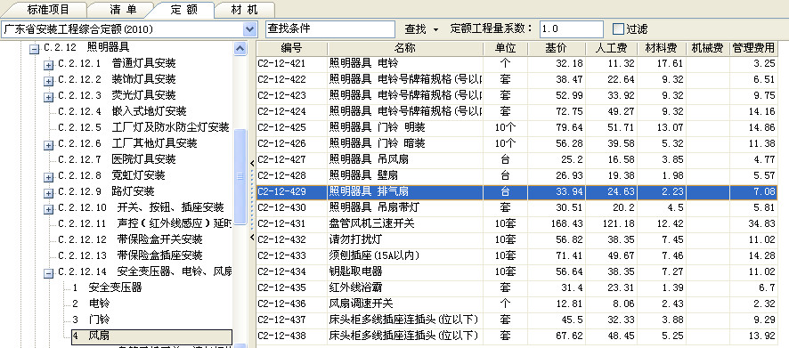The width and height of the screenshot is (789, 348).
Task: Select row code C2-12-424
Action: click(x=281, y=111)
